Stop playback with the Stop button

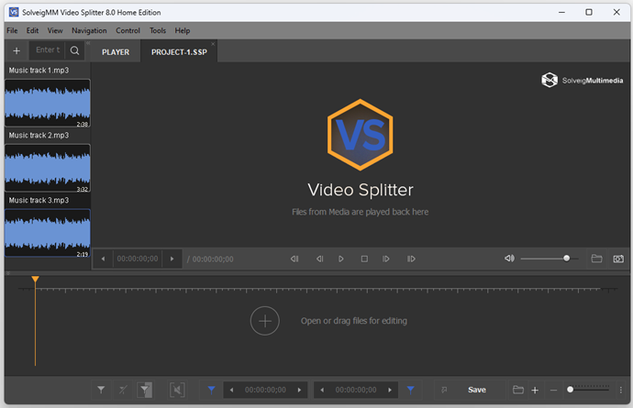pos(364,259)
